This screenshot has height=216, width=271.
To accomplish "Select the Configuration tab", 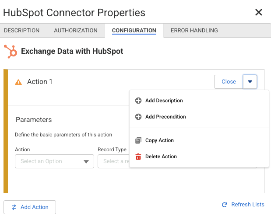I will tap(134, 31).
